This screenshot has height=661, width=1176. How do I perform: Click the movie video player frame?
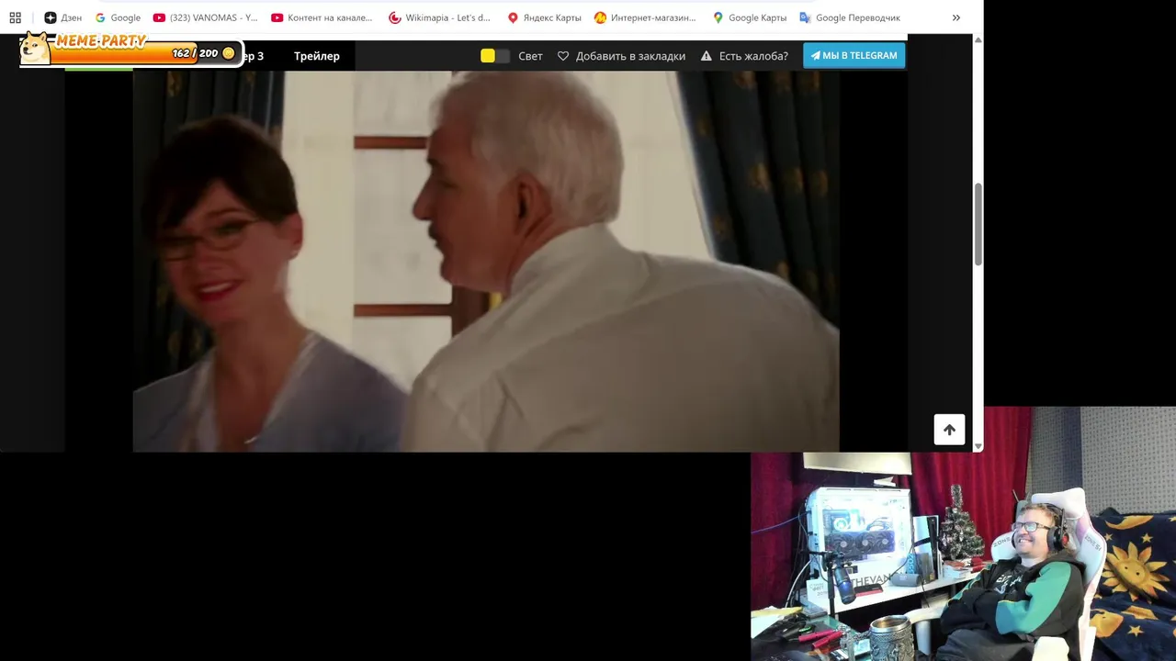(486, 262)
